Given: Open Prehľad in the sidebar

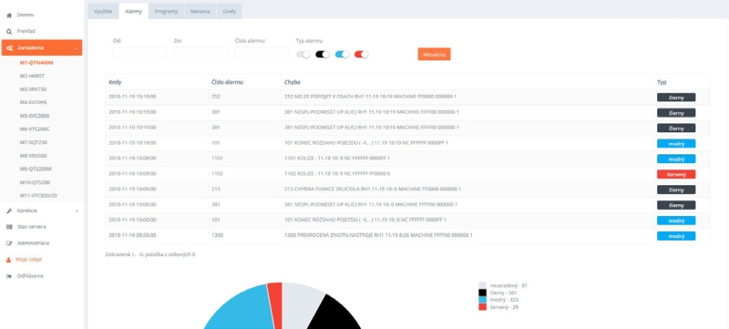Looking at the screenshot, I should [x=26, y=31].
